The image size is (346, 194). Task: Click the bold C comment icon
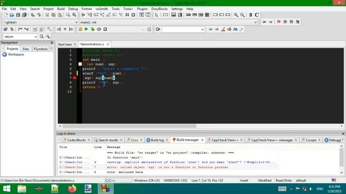(257, 15)
